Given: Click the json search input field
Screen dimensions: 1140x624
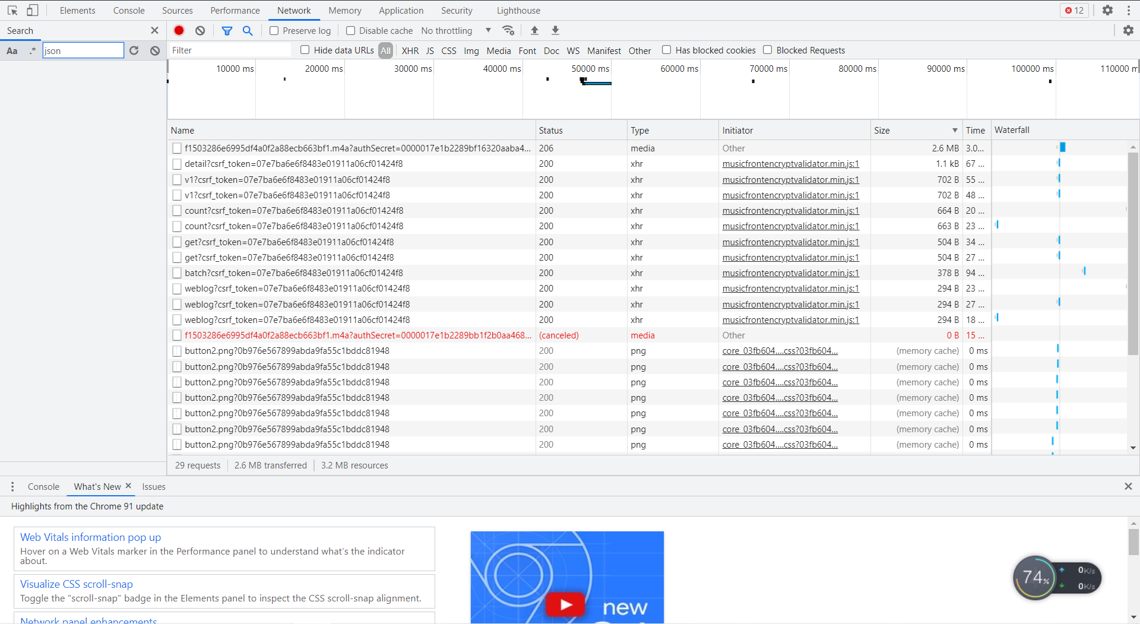Looking at the screenshot, I should [x=83, y=50].
